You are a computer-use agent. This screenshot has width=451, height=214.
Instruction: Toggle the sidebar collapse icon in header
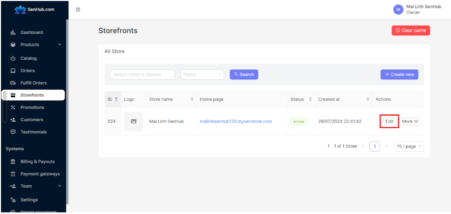pos(78,9)
